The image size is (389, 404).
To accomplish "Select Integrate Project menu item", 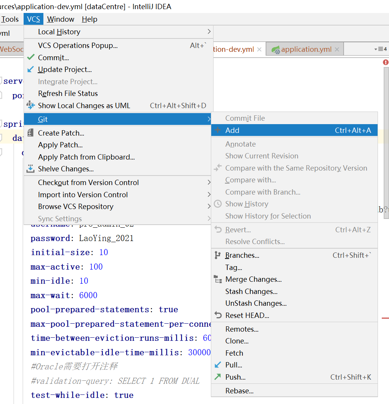I will 118,81.
